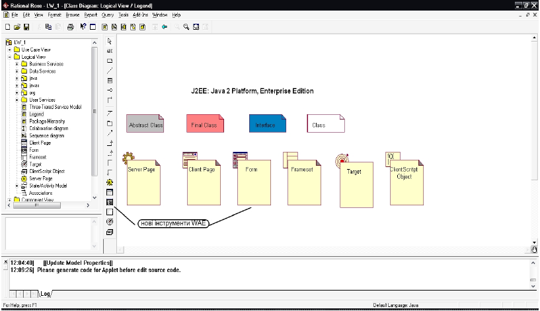
Task: Select the blue Interface note
Action: tap(268, 124)
